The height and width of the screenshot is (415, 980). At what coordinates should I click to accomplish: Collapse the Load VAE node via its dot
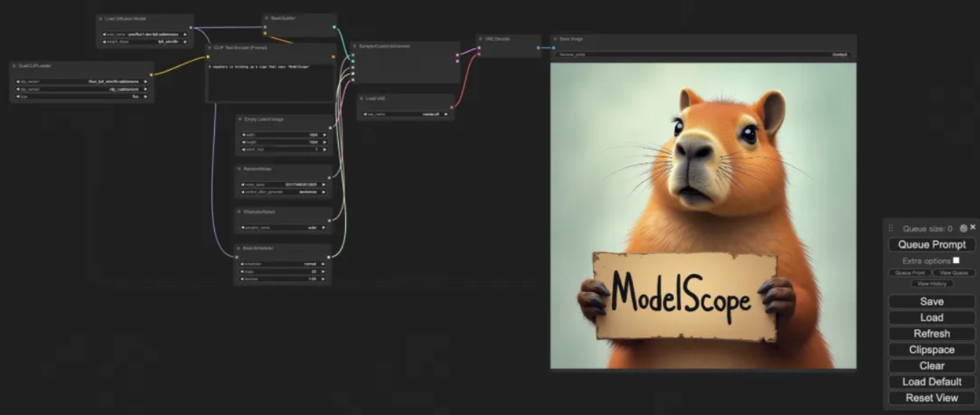tap(361, 98)
